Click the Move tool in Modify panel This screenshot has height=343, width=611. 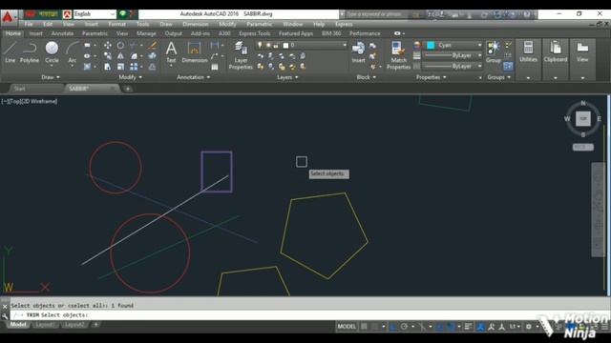click(108, 46)
